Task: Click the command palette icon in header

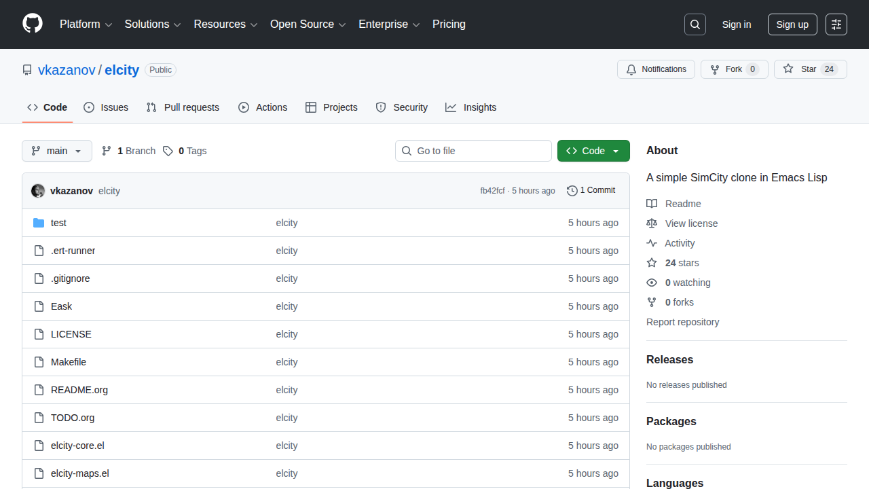Action: coord(836,24)
